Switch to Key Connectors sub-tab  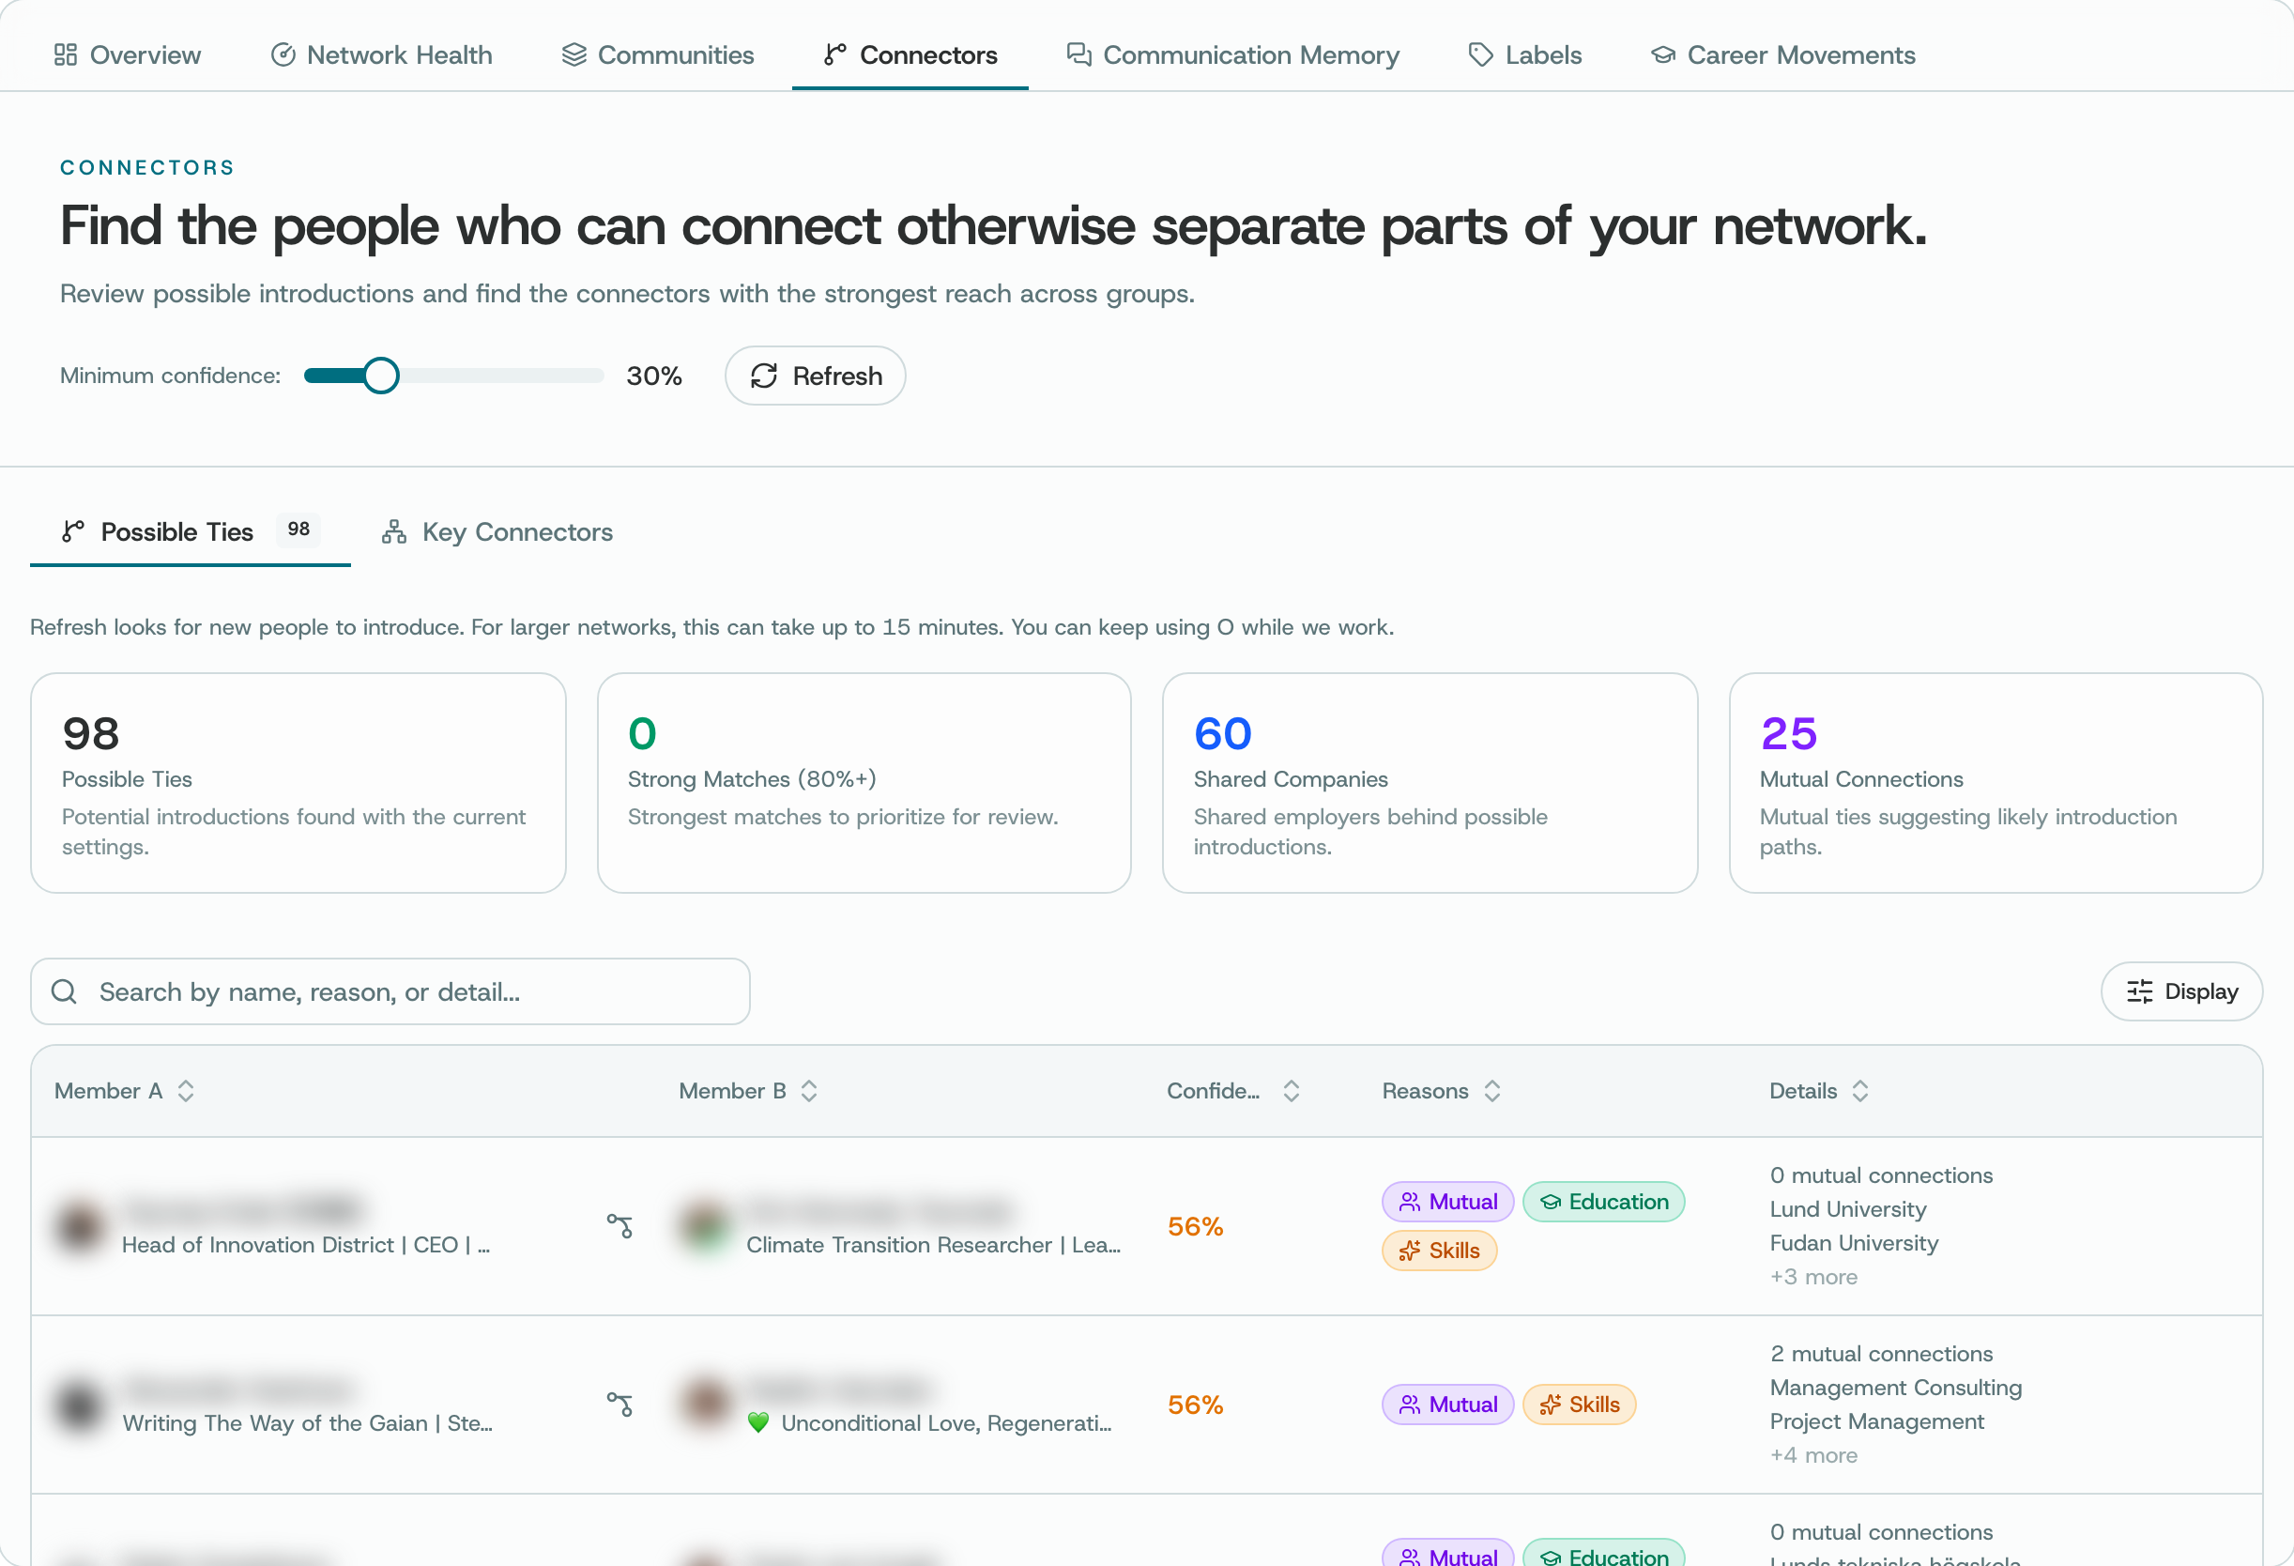pyautogui.click(x=497, y=531)
